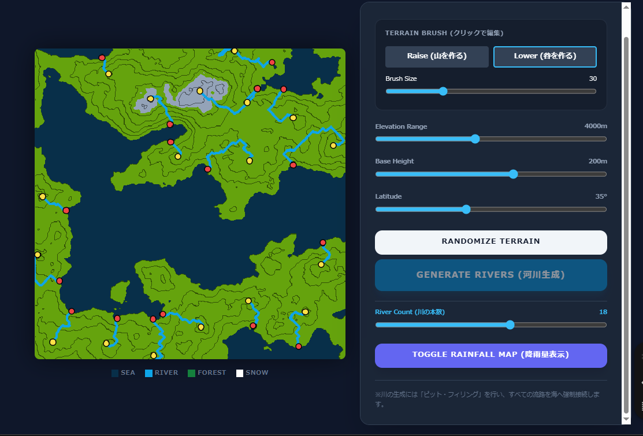
Task: Click the Randomize Terrain button
Action: pyautogui.click(x=490, y=242)
